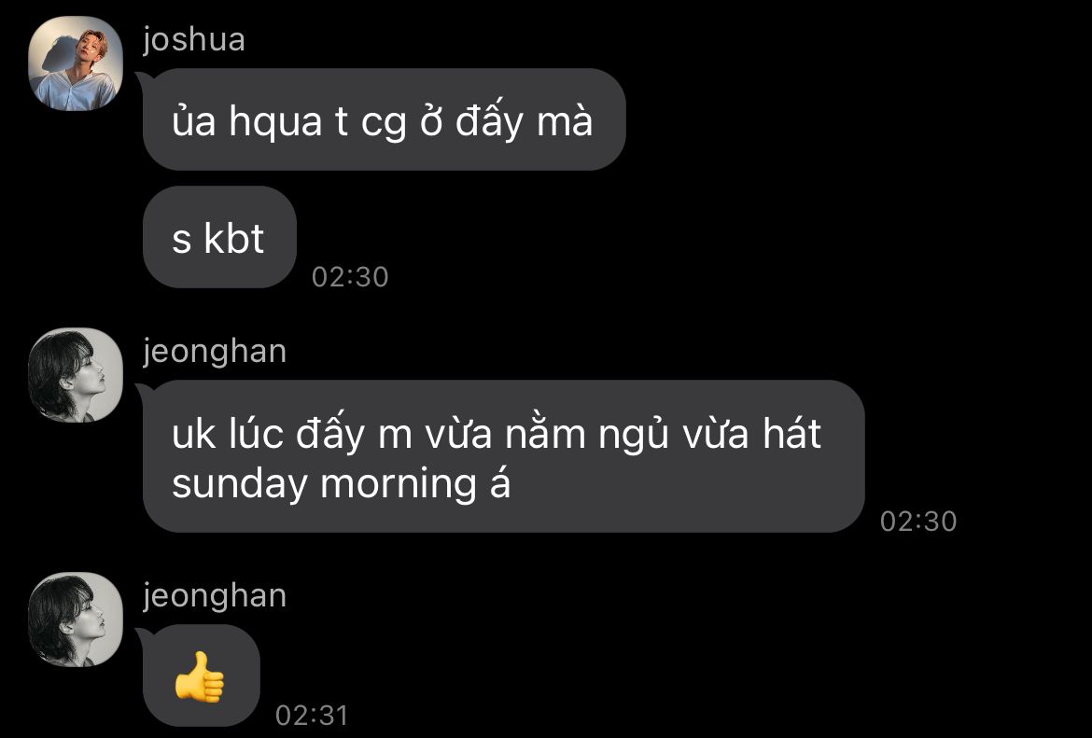Image resolution: width=1092 pixels, height=738 pixels.
Task: Select the 'ủa hqua t cg ở đấy mà' bubble
Action: 384,119
